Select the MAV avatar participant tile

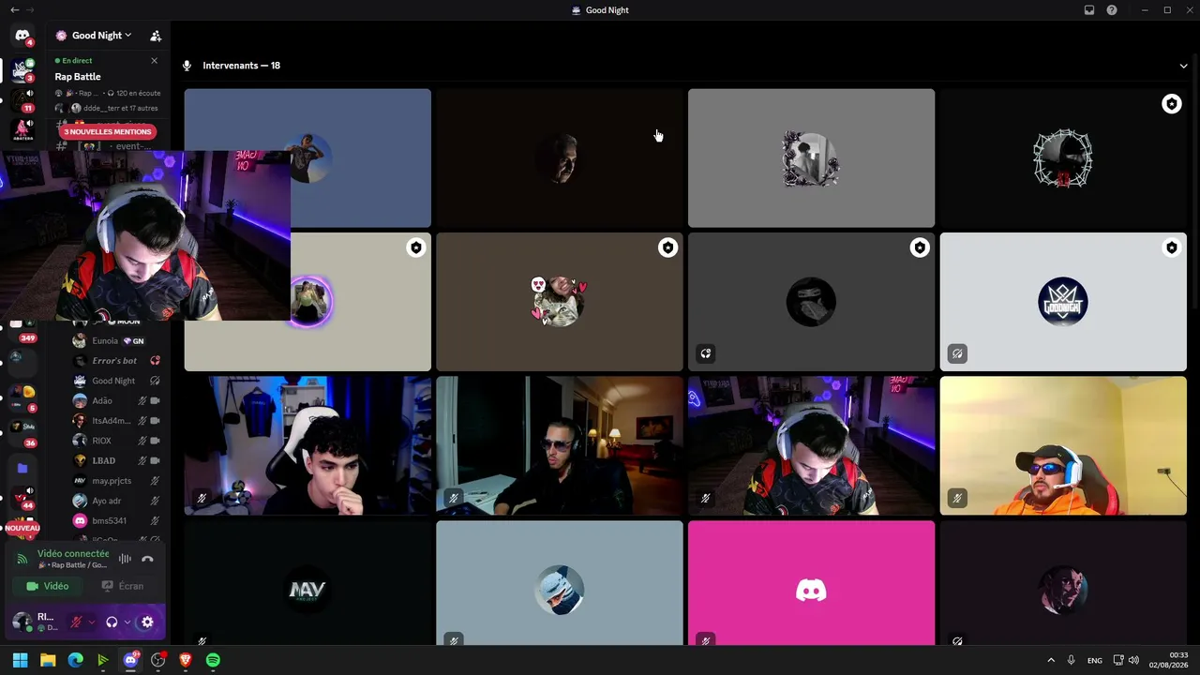[x=307, y=583]
